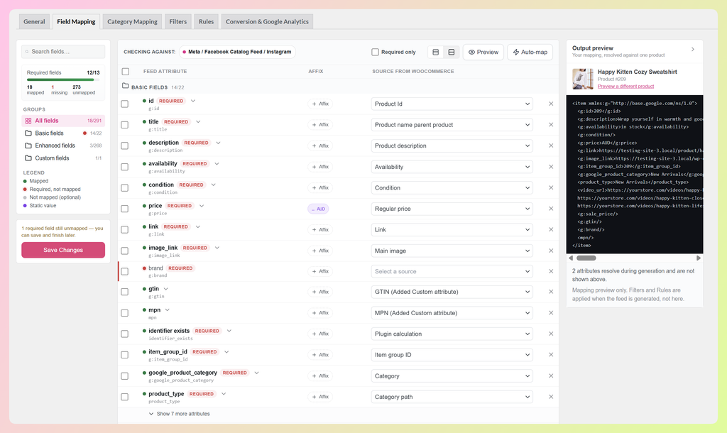Toggle the Required only checkbox
Viewport: 727px width, 433px height.
[375, 52]
